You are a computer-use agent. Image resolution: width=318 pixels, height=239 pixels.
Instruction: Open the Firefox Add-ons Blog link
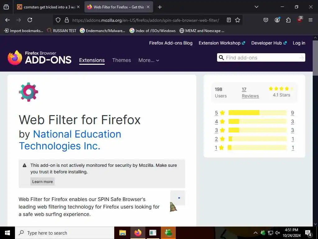pyautogui.click(x=171, y=43)
